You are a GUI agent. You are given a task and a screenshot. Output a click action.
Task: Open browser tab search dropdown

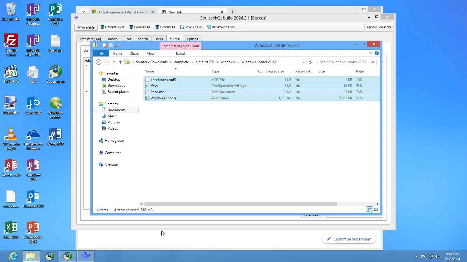[x=84, y=12]
